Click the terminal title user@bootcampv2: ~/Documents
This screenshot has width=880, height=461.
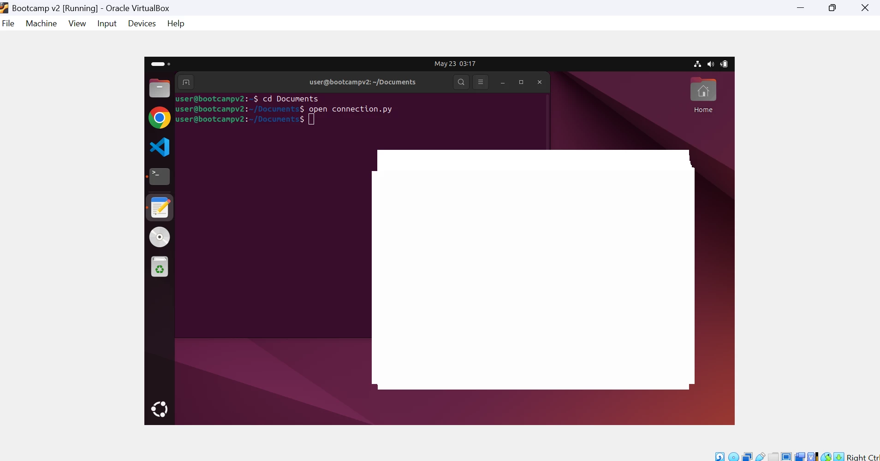click(363, 83)
